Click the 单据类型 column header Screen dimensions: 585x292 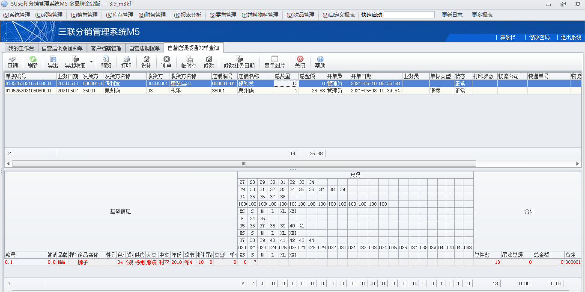coord(442,76)
